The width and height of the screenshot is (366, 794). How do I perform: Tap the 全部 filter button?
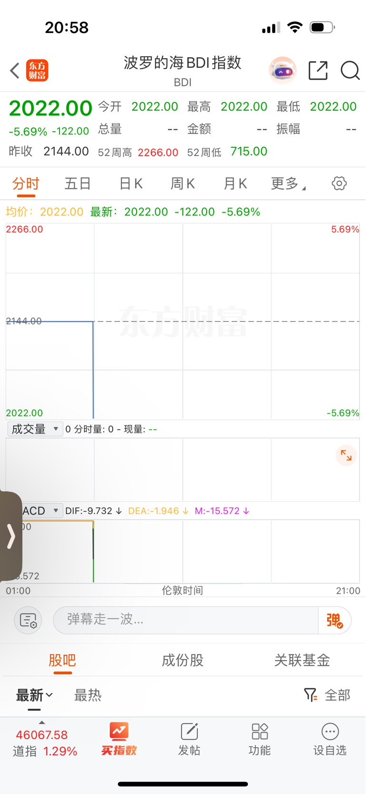327,695
